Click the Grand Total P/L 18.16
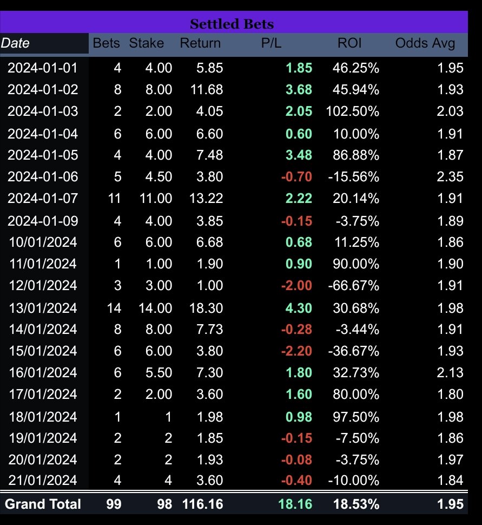 [295, 504]
